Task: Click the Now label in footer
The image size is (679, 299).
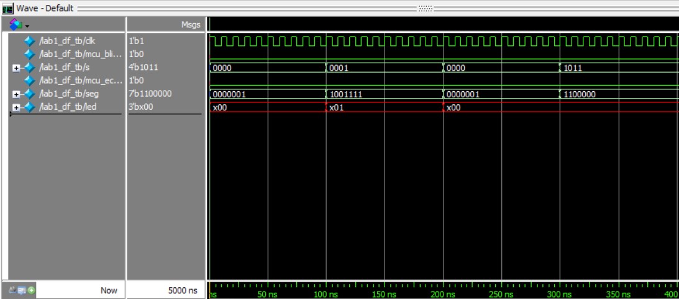Action: (109, 290)
